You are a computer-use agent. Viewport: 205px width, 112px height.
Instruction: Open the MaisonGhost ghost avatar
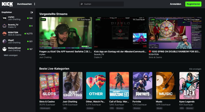(4, 49)
